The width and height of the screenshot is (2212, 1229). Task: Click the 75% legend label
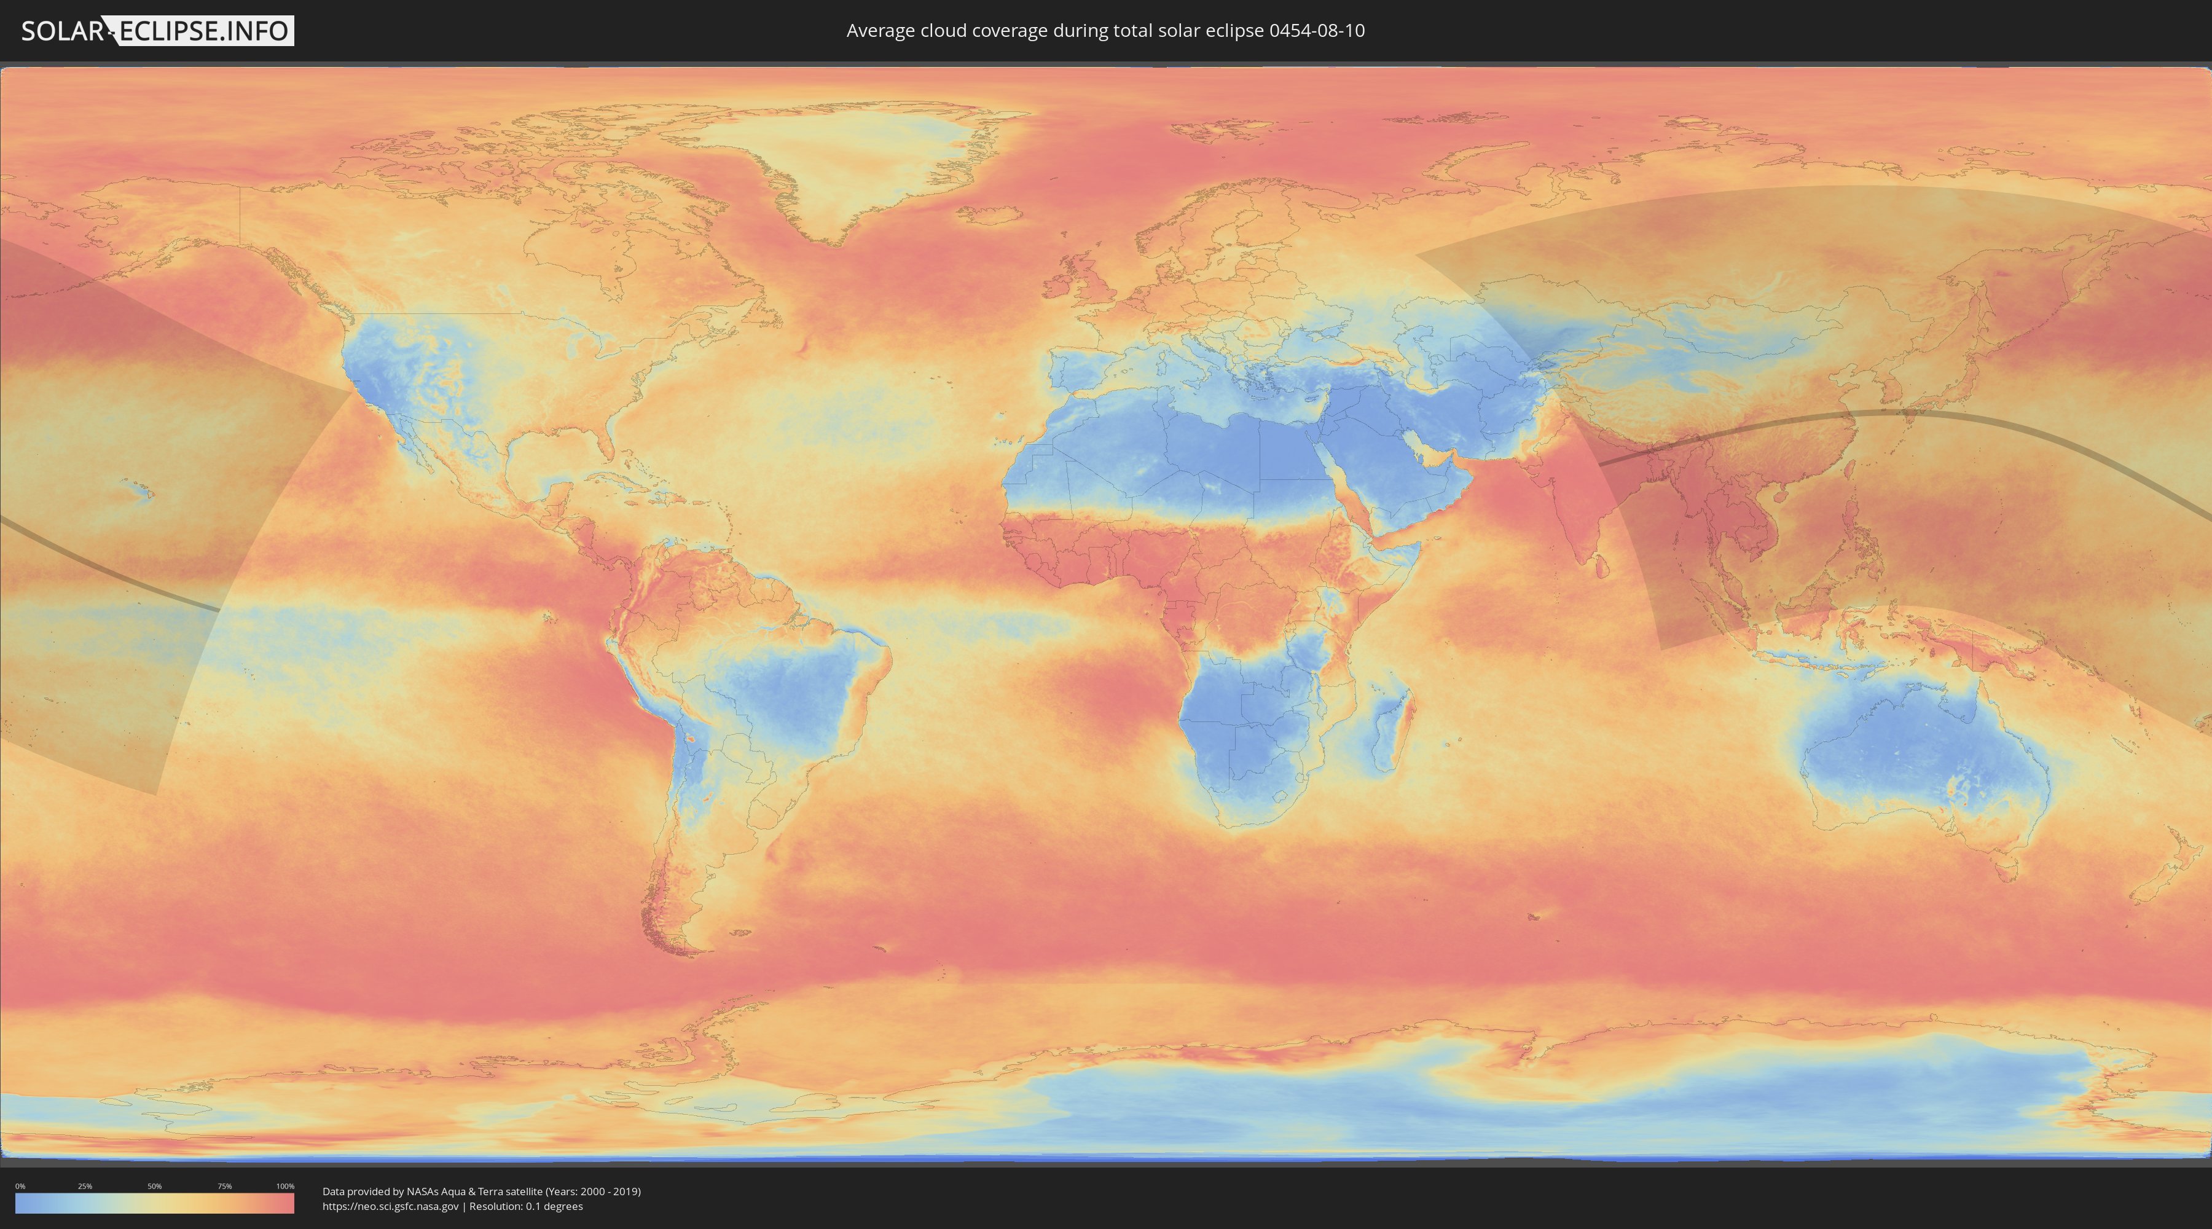tap(224, 1186)
